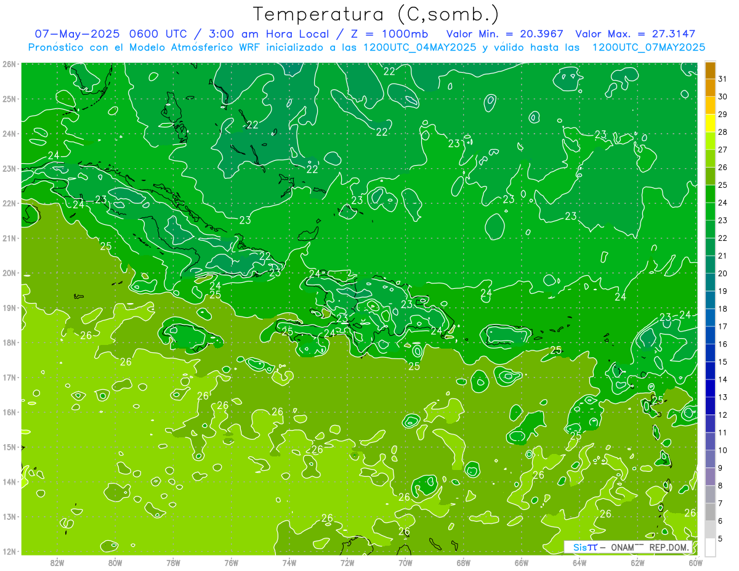The image size is (739, 571).
Task: Click the latitude axis label "14N"
Action: tap(9, 482)
